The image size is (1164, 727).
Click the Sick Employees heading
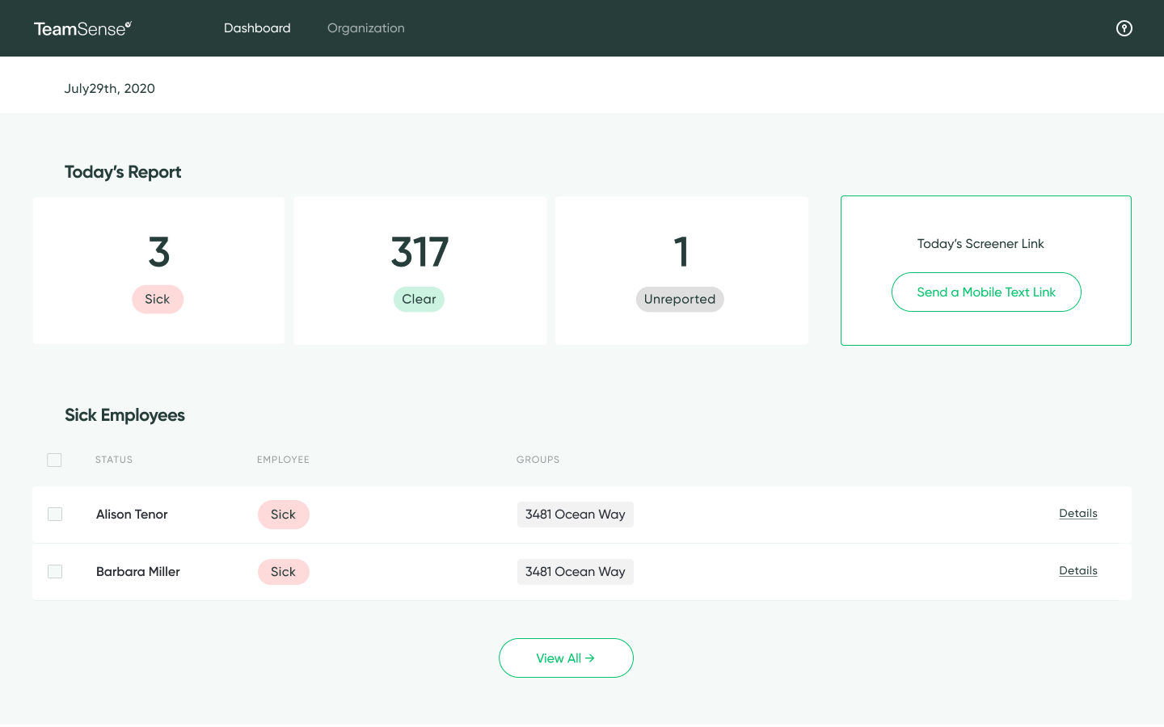click(125, 415)
